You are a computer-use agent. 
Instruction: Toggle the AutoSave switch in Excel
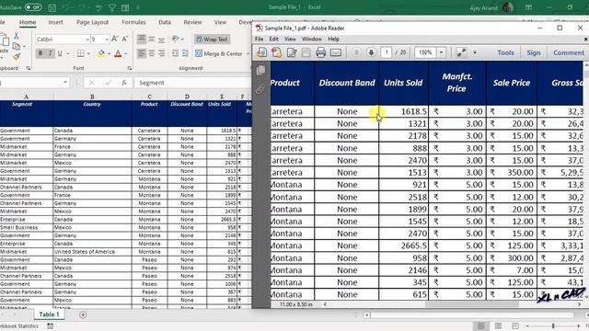click(33, 7)
